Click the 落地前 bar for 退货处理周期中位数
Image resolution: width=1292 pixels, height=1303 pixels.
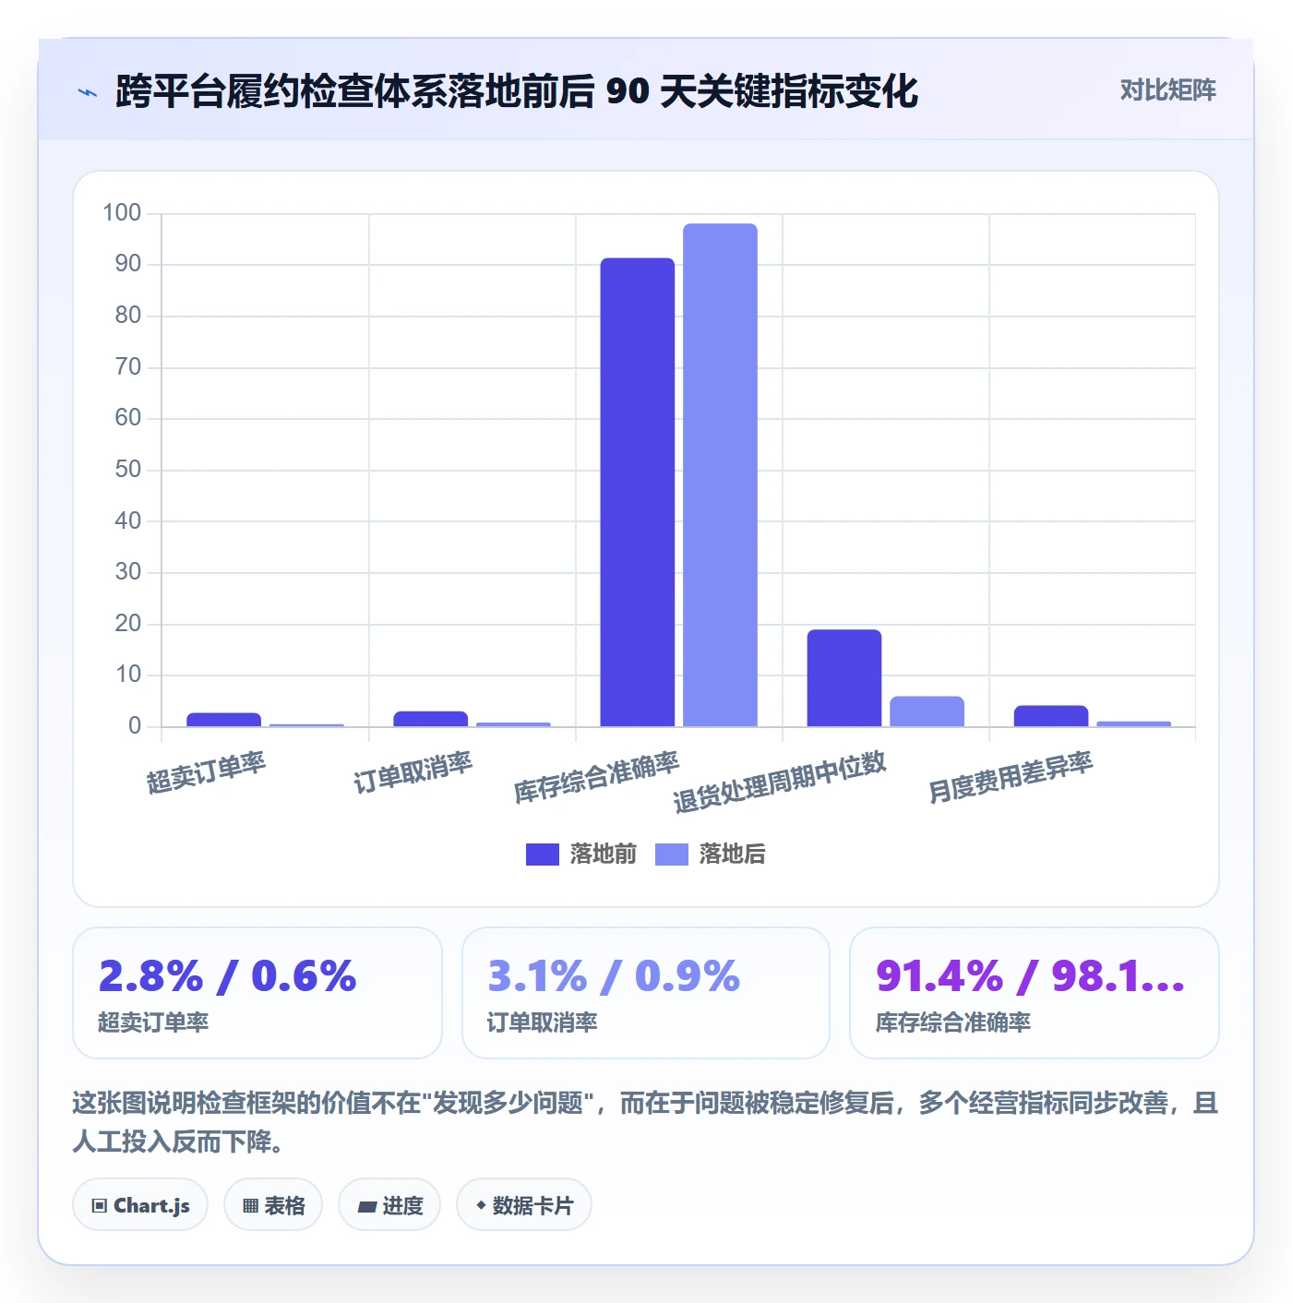[x=844, y=678]
